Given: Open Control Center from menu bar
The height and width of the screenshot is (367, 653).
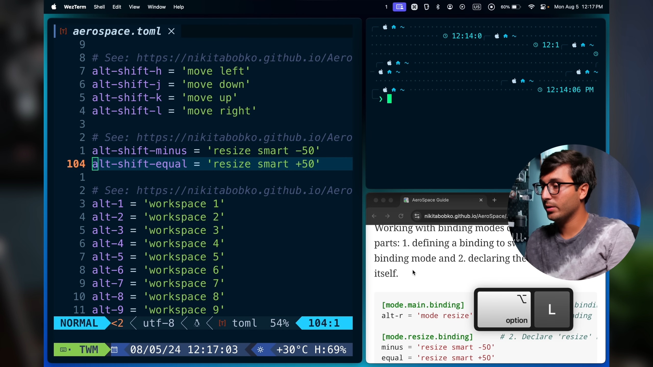Looking at the screenshot, I should click(x=543, y=7).
